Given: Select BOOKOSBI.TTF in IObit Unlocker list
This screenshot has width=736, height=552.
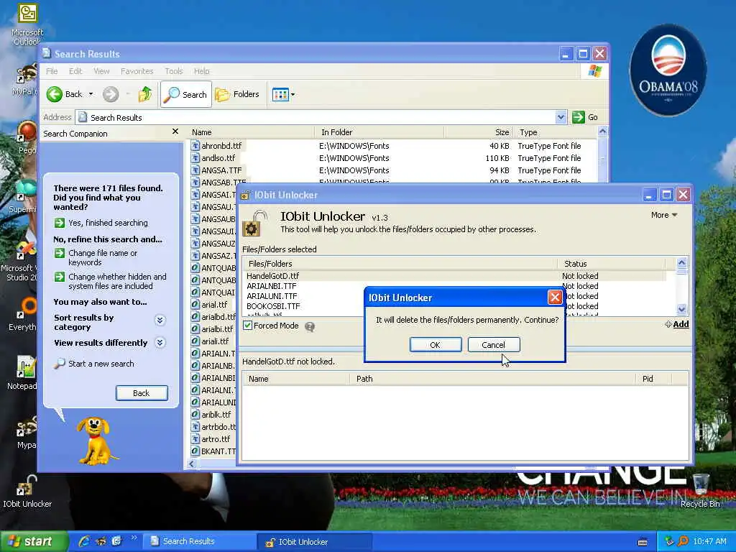Looking at the screenshot, I should [273, 306].
